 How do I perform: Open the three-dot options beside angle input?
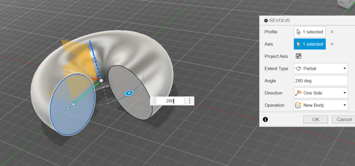coord(190,101)
